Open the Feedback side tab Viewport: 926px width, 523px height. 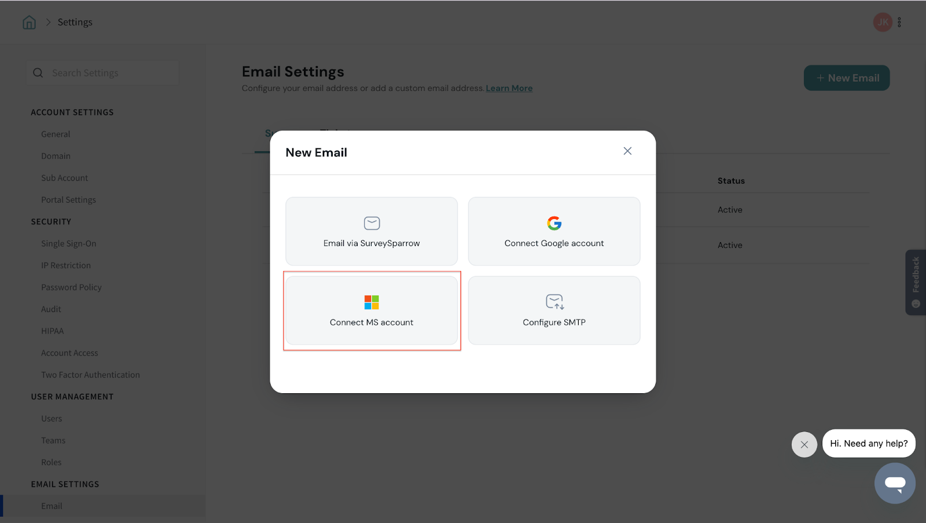pyautogui.click(x=915, y=282)
